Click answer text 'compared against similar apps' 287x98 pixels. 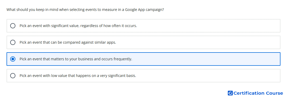[89, 42]
